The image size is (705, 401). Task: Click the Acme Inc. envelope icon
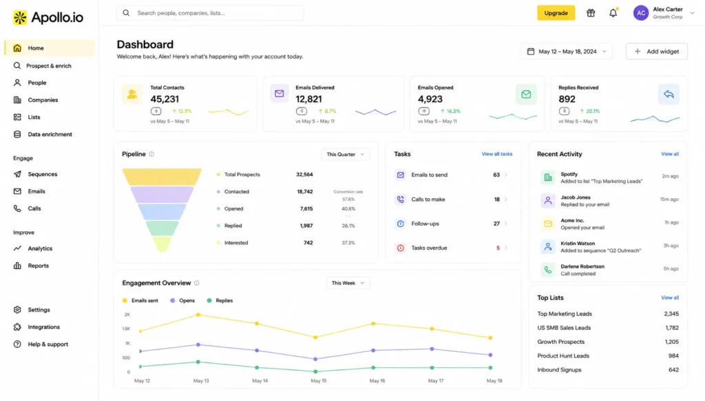[x=547, y=224]
